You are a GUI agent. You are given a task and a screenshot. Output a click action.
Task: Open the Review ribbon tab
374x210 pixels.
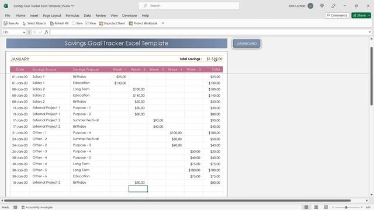tap(101, 16)
